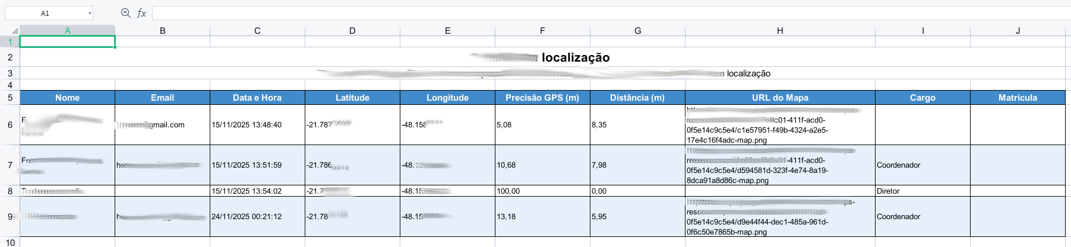Click the 'Cargo' header cell

click(x=922, y=97)
